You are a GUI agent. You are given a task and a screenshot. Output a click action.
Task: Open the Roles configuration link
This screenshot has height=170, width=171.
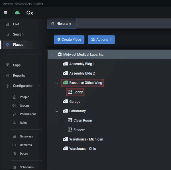coord(23,123)
